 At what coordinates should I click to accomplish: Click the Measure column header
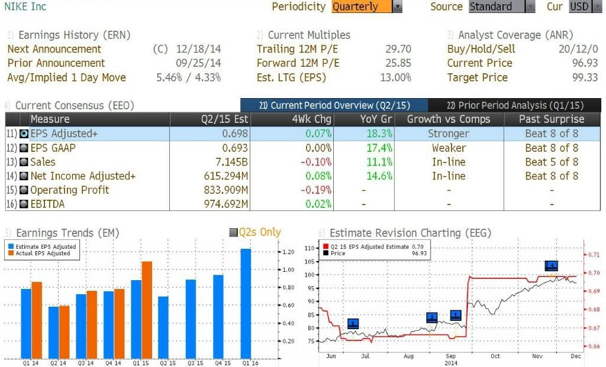click(x=99, y=119)
